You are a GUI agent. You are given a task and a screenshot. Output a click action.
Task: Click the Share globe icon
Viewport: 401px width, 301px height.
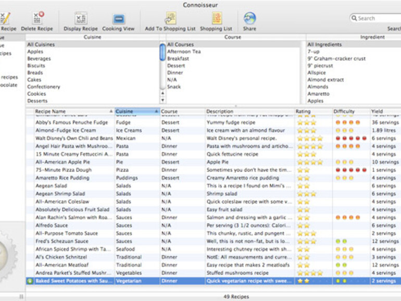(249, 18)
